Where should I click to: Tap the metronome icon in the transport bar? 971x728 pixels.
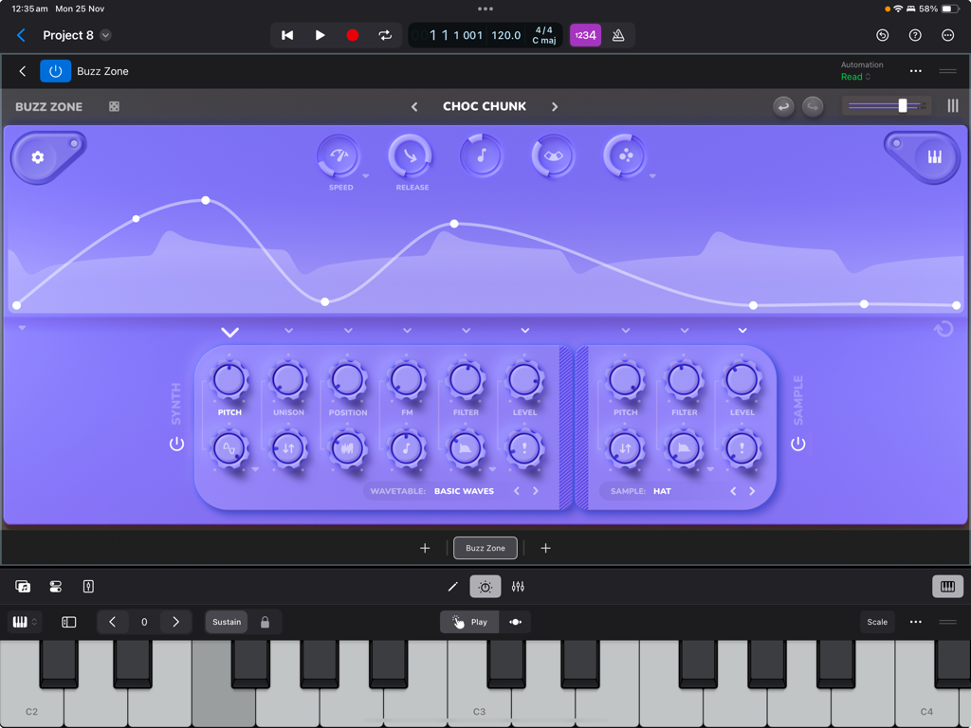[x=620, y=34]
